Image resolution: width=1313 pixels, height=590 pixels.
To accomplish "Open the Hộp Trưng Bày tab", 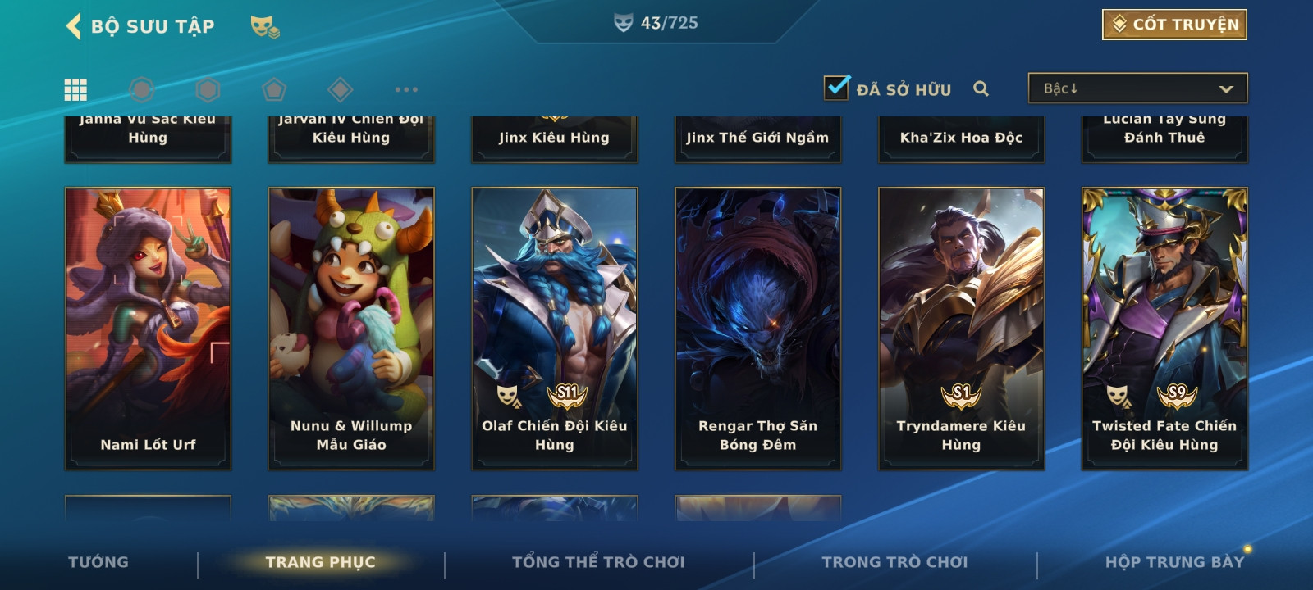I will pyautogui.click(x=1174, y=562).
